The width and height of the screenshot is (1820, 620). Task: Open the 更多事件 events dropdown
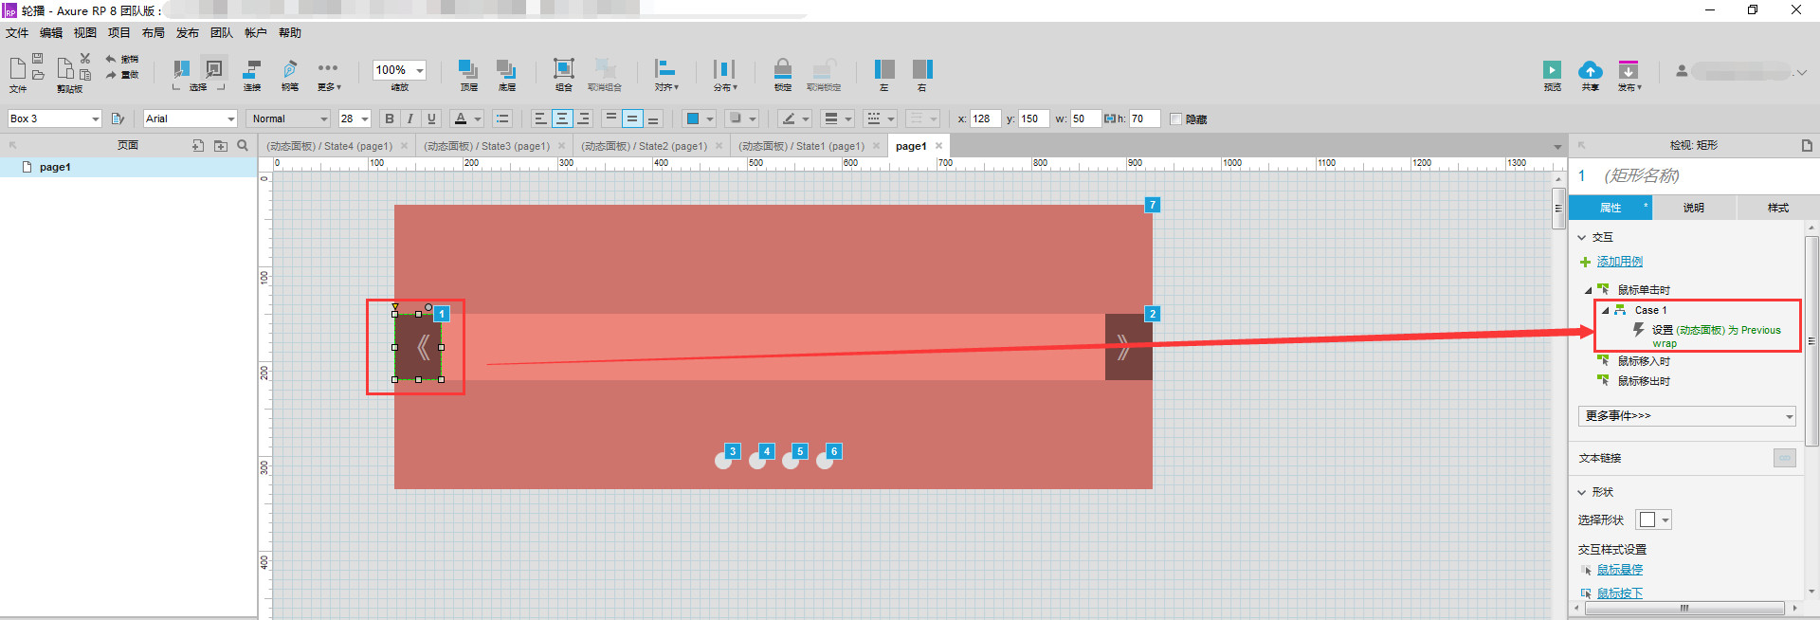1686,416
